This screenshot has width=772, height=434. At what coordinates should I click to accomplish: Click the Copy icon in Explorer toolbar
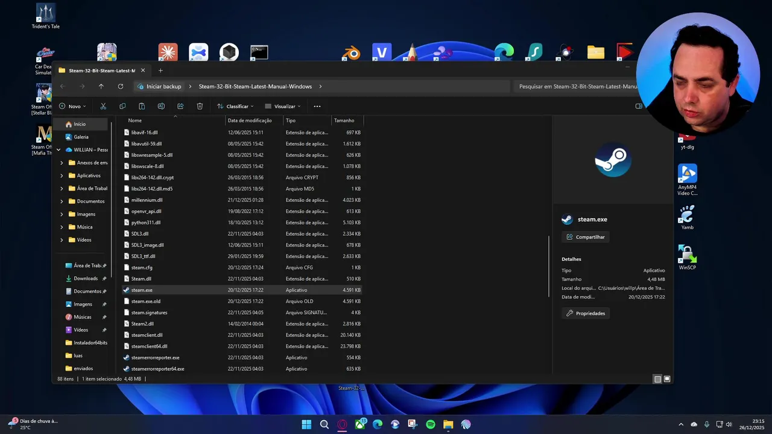(x=122, y=106)
